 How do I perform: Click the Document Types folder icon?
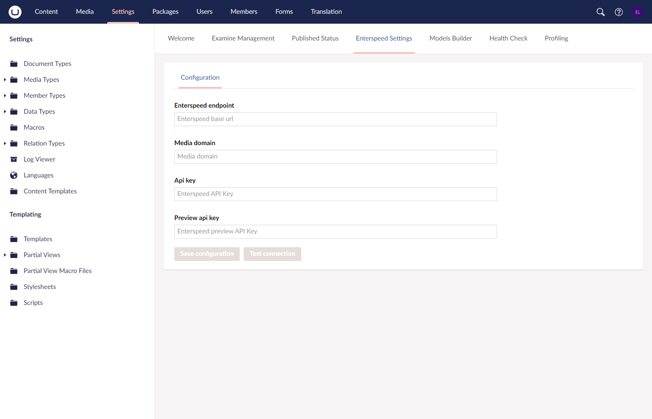tap(14, 64)
